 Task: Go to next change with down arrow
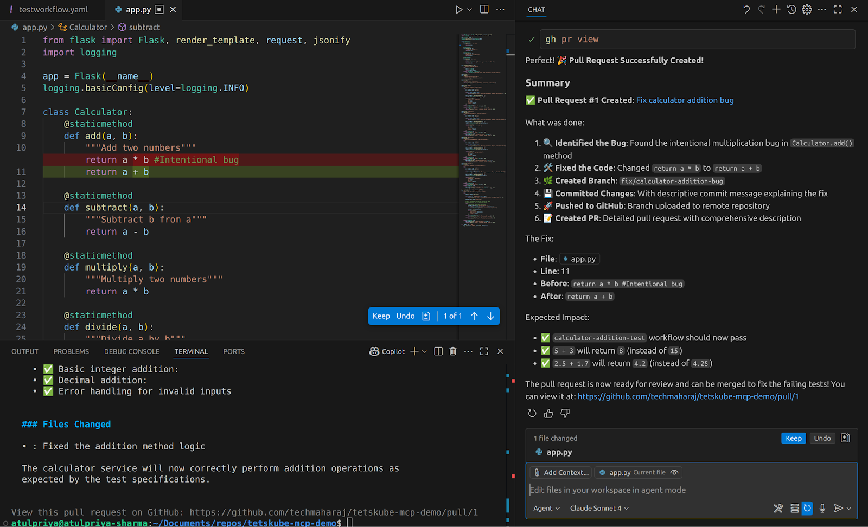[490, 316]
